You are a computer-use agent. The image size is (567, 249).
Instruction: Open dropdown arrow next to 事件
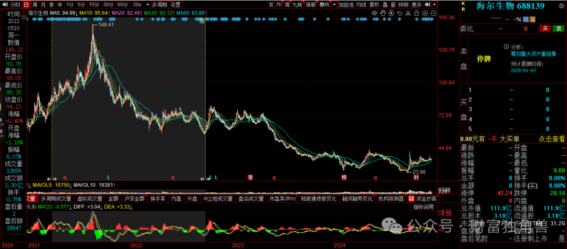pos(334,4)
